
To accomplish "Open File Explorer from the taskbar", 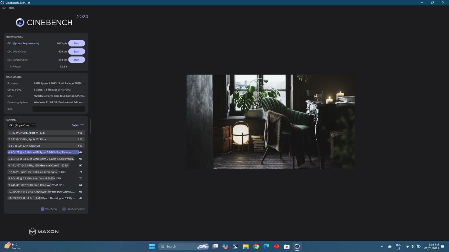I will coord(246,246).
